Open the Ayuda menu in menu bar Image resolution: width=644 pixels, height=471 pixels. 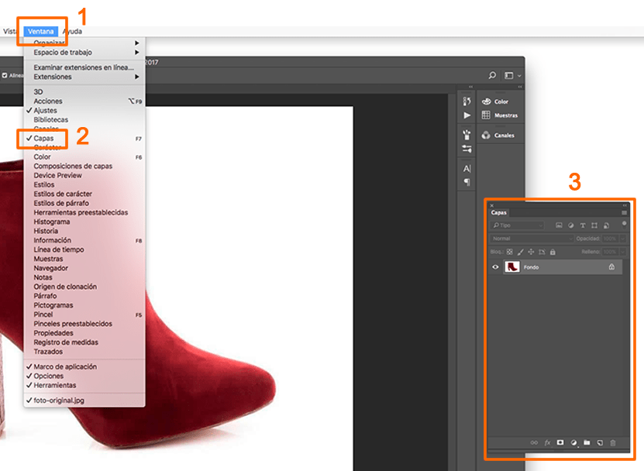click(72, 31)
